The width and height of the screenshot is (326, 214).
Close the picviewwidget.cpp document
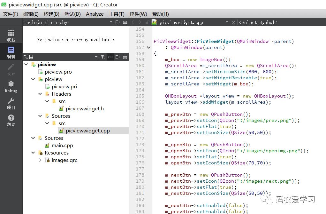233,22
